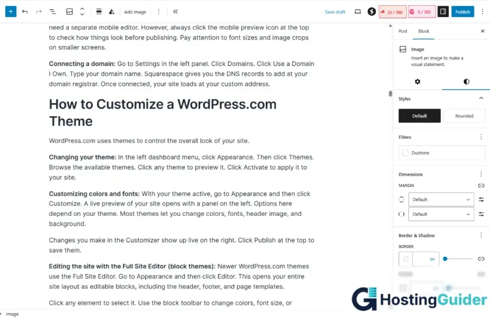The width and height of the screenshot is (490, 318).
Task: Open the document overview list
Action: (53, 11)
